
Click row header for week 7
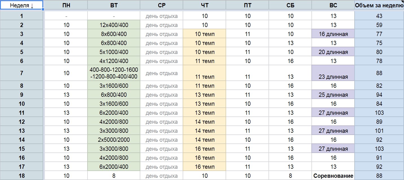21,73
